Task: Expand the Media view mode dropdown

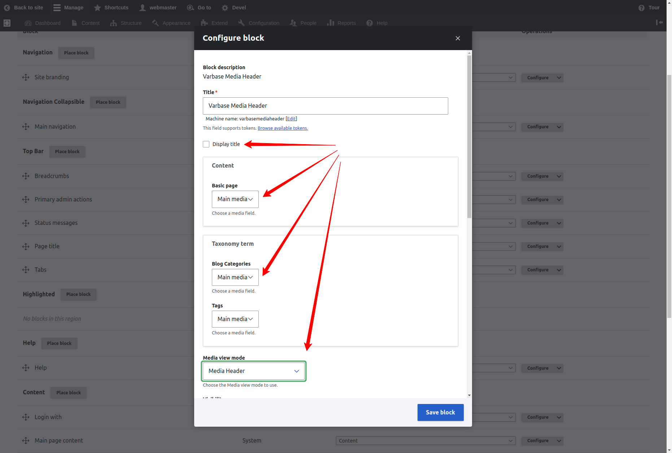Action: [x=253, y=371]
